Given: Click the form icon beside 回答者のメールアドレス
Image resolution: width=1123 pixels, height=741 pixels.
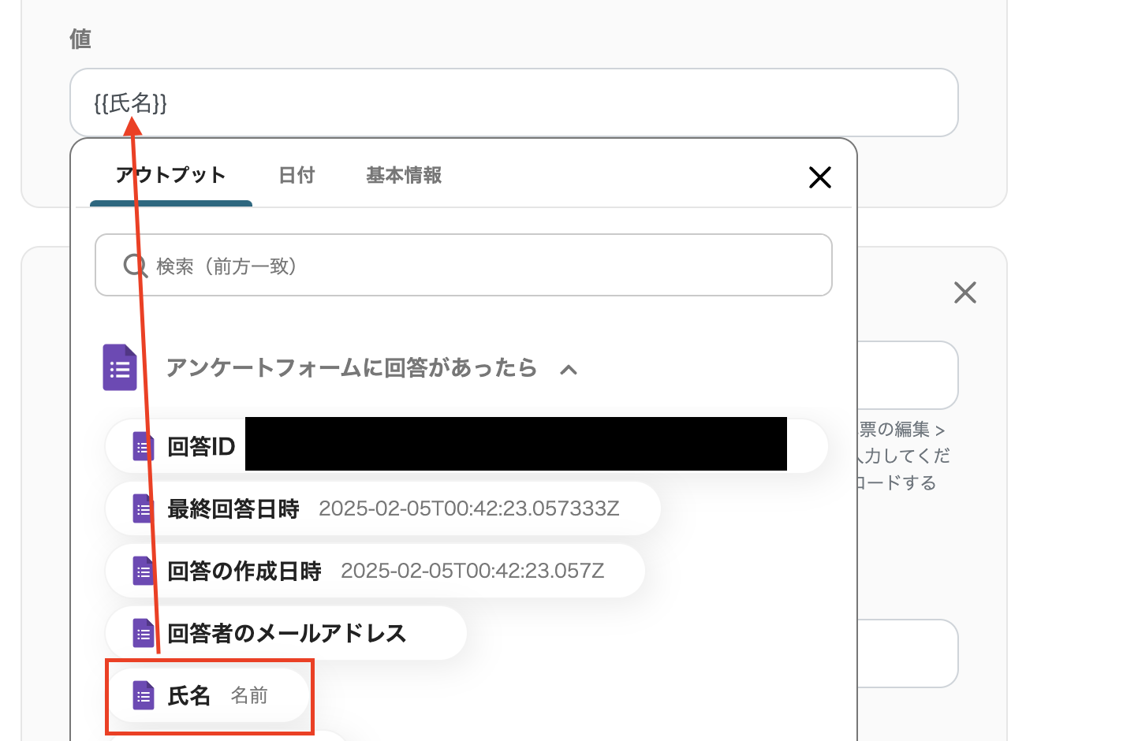Looking at the screenshot, I should pyautogui.click(x=143, y=632).
